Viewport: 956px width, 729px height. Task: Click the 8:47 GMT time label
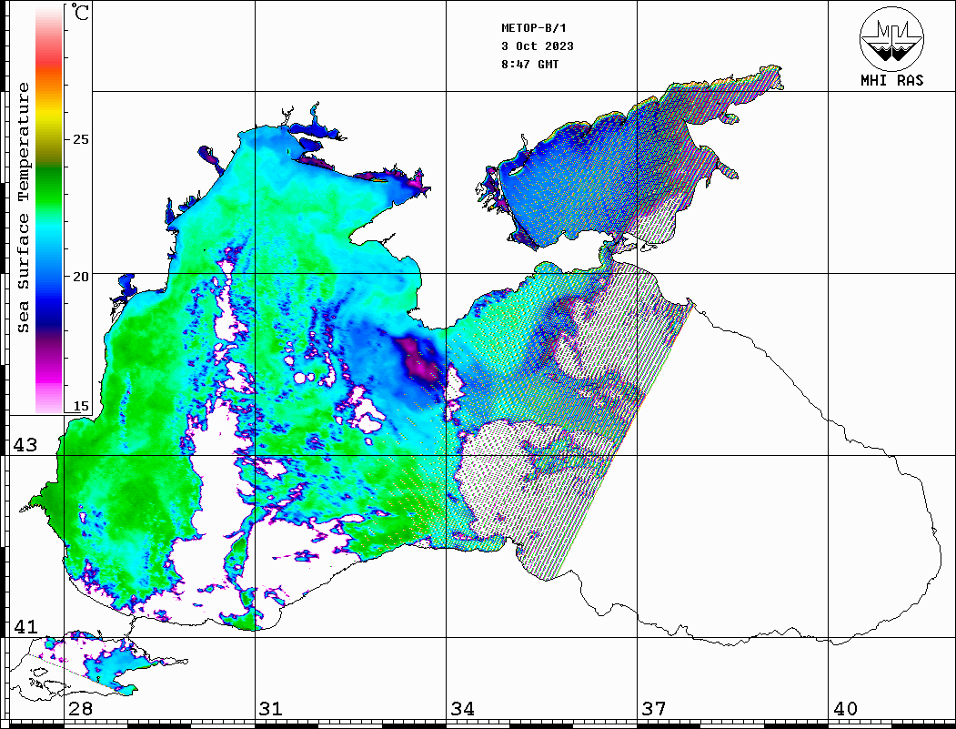(529, 64)
